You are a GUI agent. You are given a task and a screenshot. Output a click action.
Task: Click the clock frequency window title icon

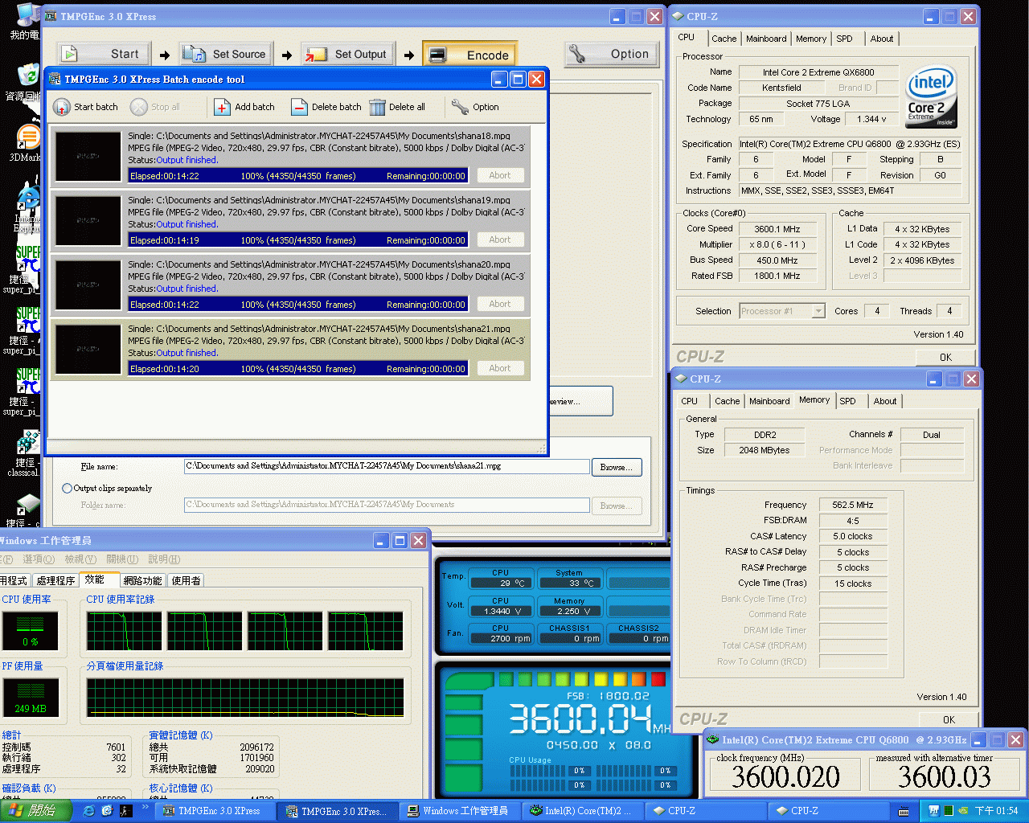coord(712,739)
